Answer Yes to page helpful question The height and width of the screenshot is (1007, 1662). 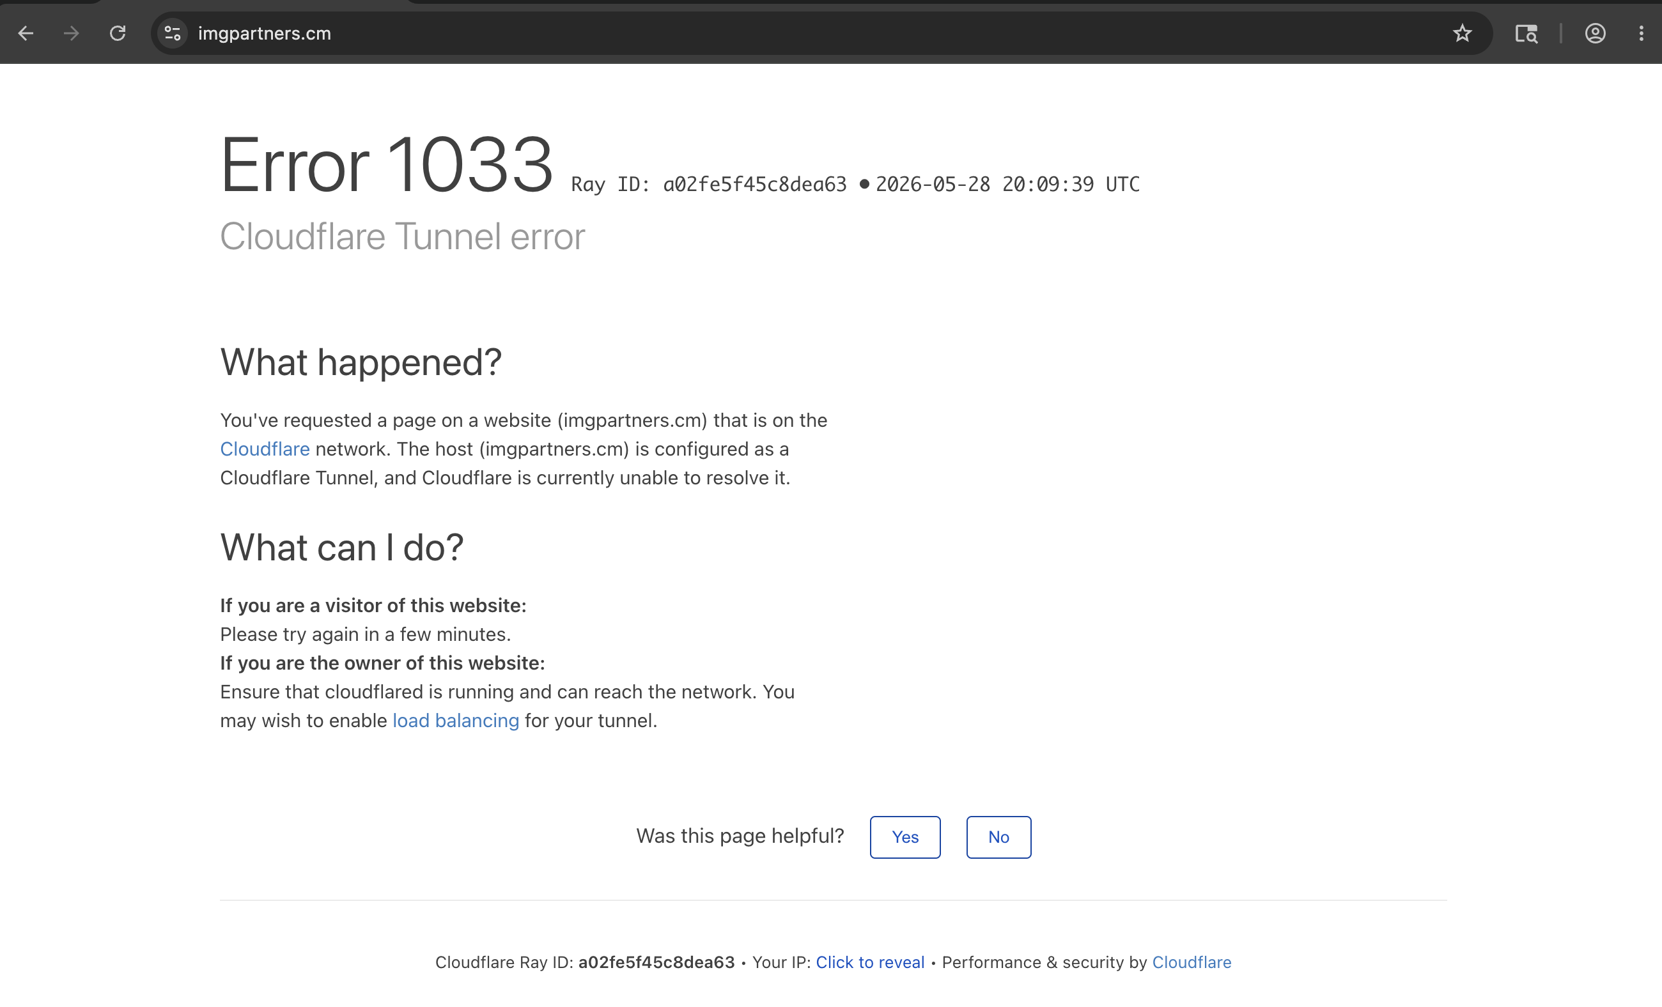click(905, 837)
